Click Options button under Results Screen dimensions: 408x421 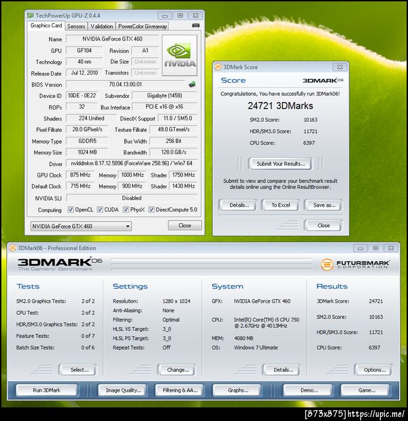coord(375,370)
